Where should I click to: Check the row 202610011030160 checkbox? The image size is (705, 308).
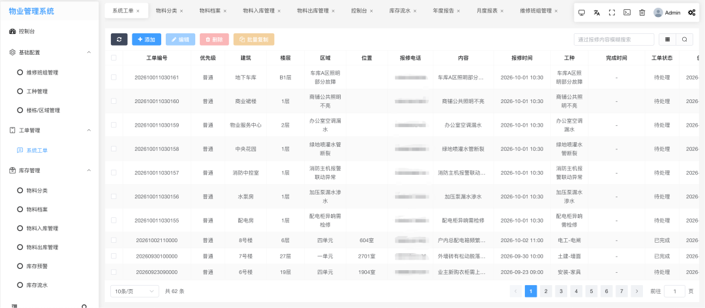click(114, 101)
